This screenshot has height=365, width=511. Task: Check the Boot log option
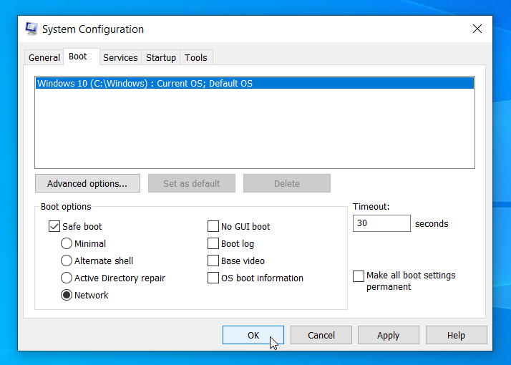213,243
